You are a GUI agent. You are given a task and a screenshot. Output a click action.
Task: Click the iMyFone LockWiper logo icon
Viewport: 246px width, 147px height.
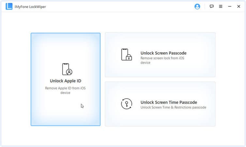click(x=9, y=7)
